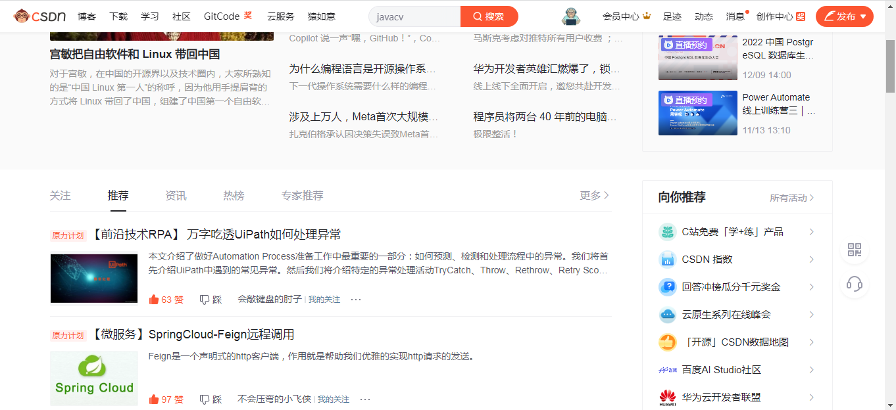The height and width of the screenshot is (410, 896).
Task: Open chevron for 云原生系列在线峰会 row
Action: click(812, 315)
